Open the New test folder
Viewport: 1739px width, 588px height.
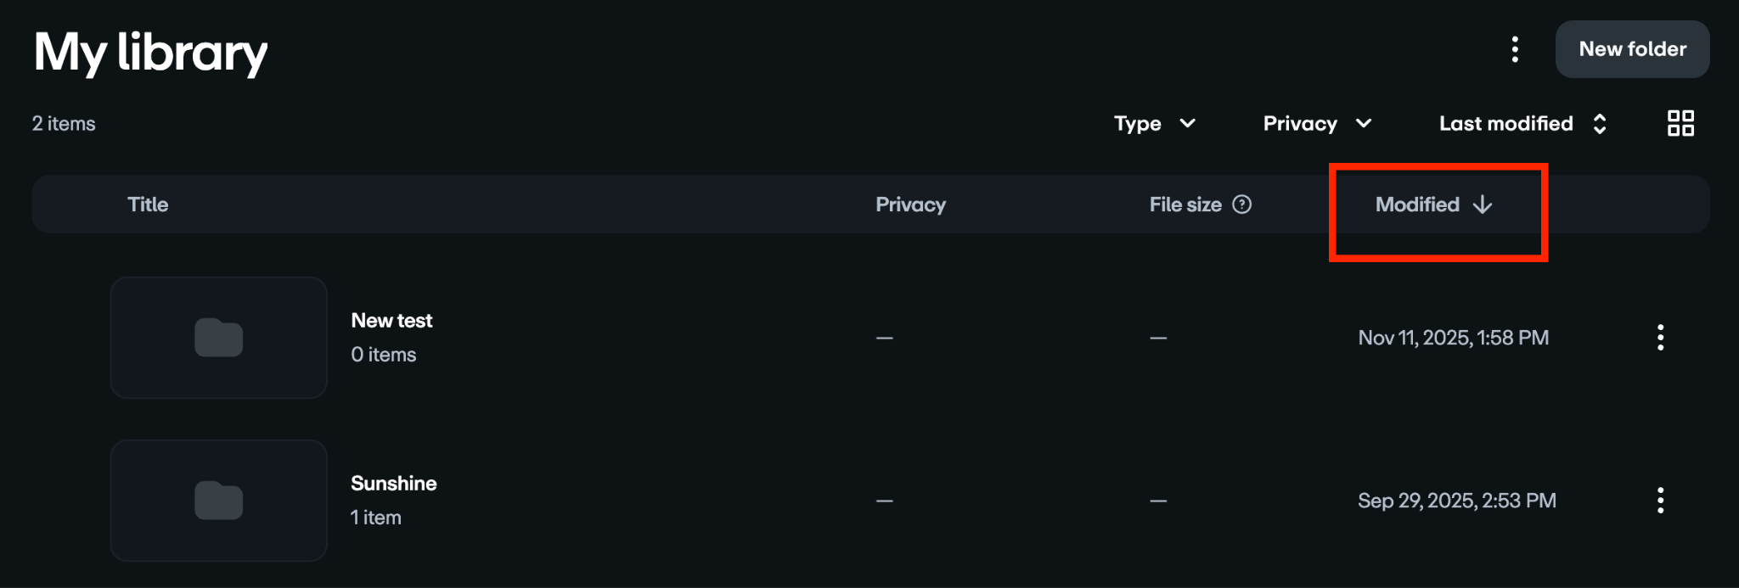391,320
